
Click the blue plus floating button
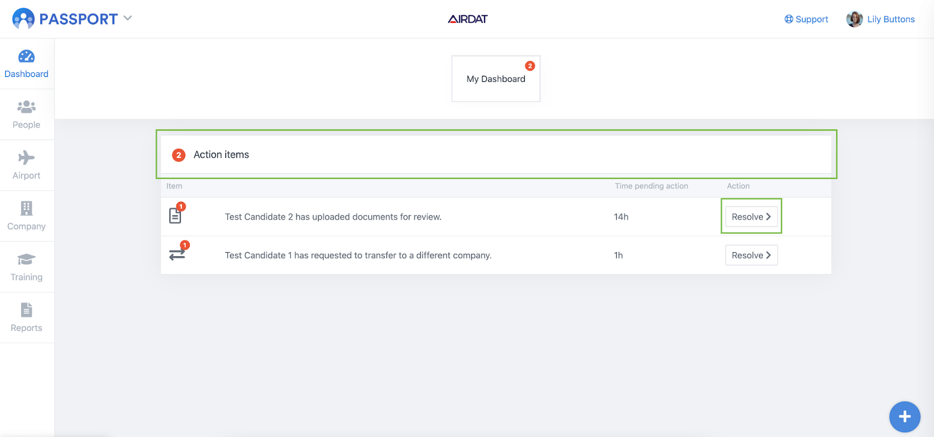(x=905, y=417)
